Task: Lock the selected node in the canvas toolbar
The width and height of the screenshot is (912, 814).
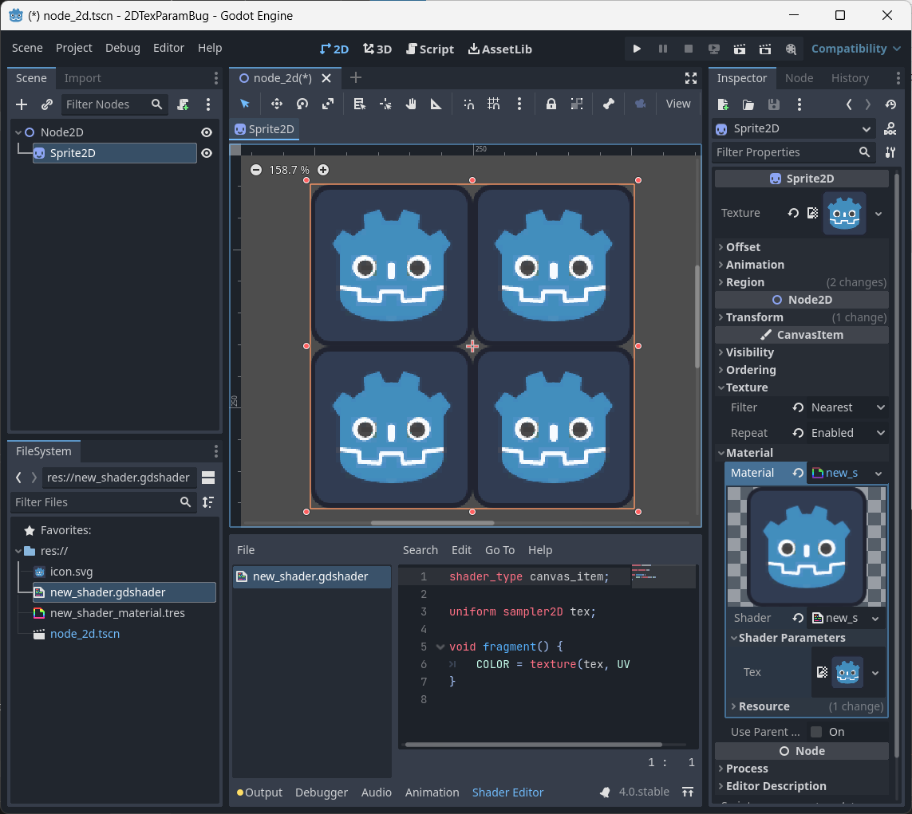Action: pos(551,104)
